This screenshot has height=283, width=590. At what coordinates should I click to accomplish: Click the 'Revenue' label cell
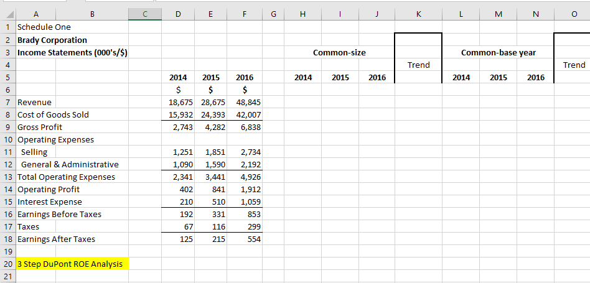[x=35, y=102]
